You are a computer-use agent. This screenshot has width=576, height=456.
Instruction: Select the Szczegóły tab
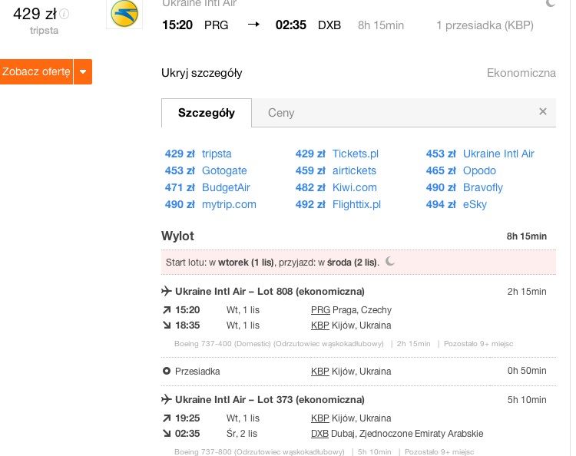[x=207, y=113]
